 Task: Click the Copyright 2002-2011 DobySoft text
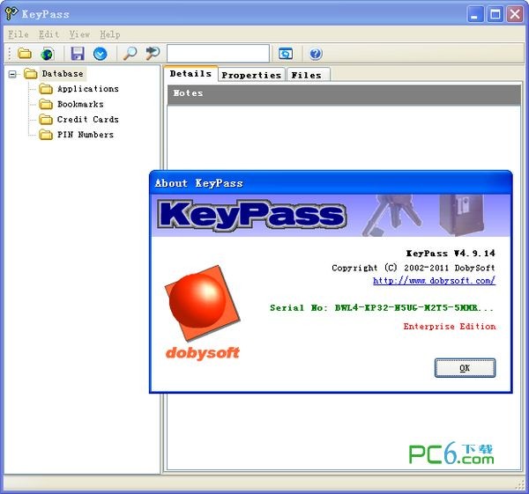click(414, 268)
